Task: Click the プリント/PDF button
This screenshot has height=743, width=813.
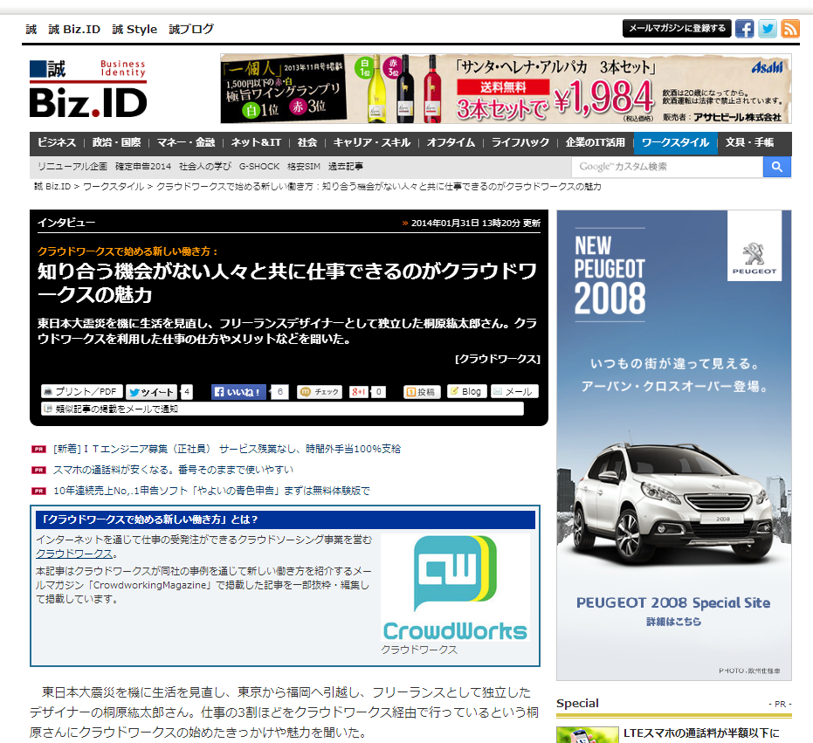Action: click(82, 391)
